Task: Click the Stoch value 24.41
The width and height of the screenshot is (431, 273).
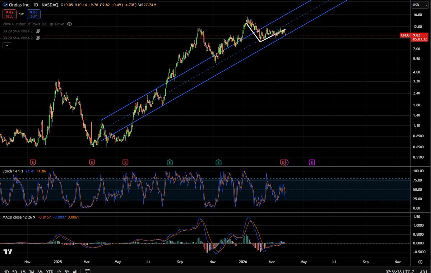Action: point(30,171)
